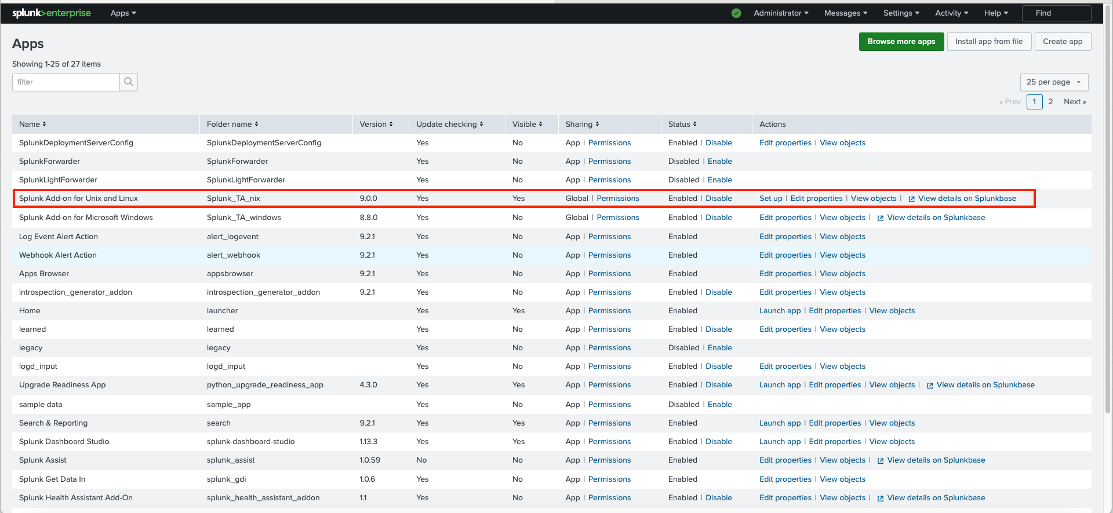Viewport: 1113px width, 513px height.
Task: Click 'Splunk Add-on for Microsoft Windows' name cell
Action: [86, 217]
